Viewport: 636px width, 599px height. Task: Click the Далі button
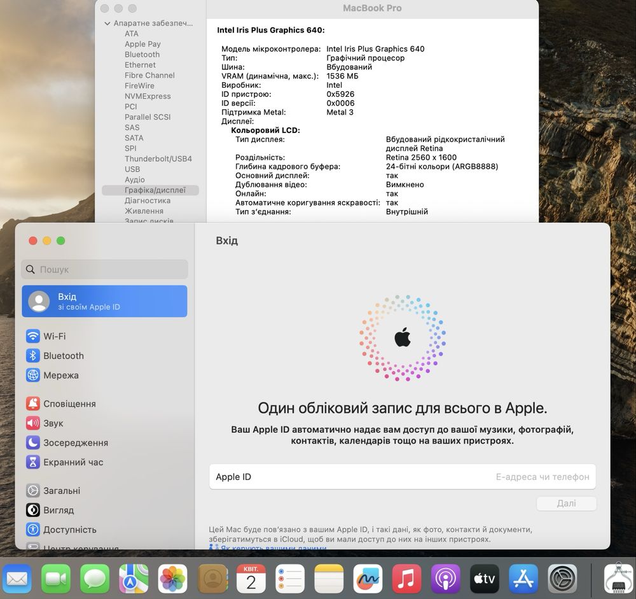point(566,503)
